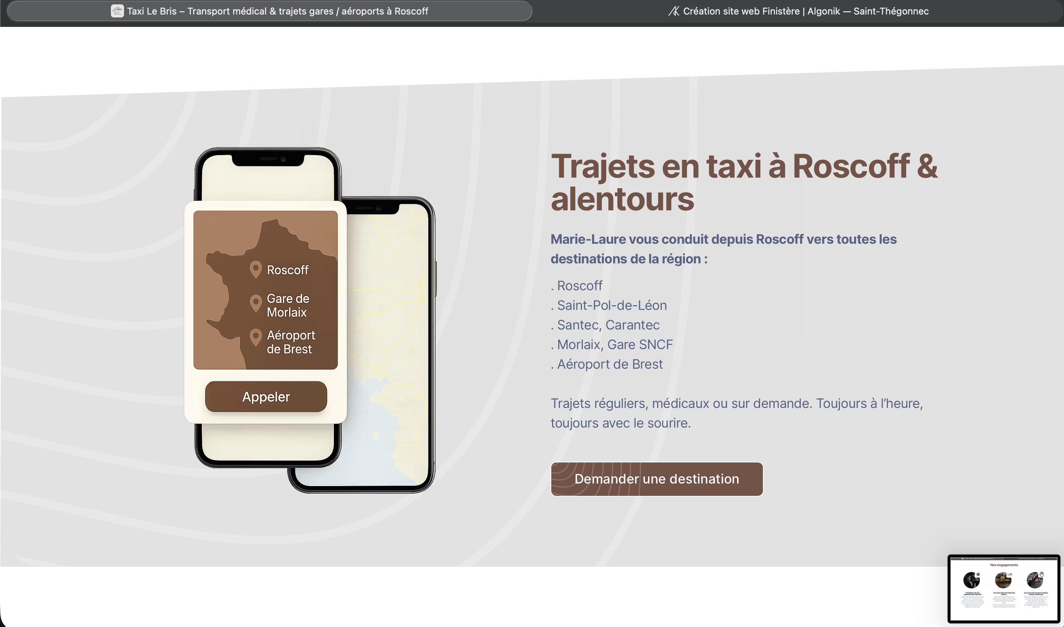The height and width of the screenshot is (627, 1064).
Task: Click the Aéroport de Brest map pin icon
Action: point(255,337)
